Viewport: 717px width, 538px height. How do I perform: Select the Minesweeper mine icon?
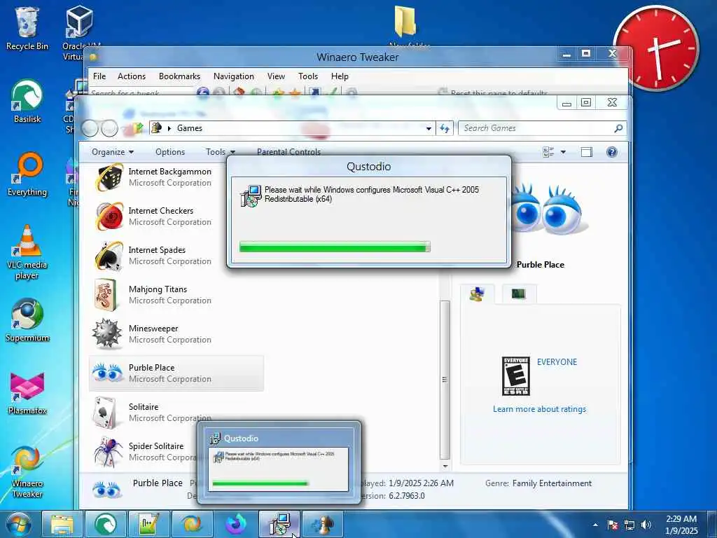(x=107, y=334)
